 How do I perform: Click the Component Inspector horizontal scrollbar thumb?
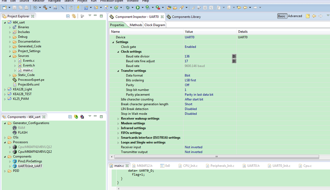pyautogui.click(x=217, y=157)
